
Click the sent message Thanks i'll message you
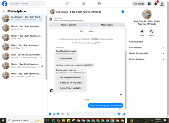(x=105, y=106)
